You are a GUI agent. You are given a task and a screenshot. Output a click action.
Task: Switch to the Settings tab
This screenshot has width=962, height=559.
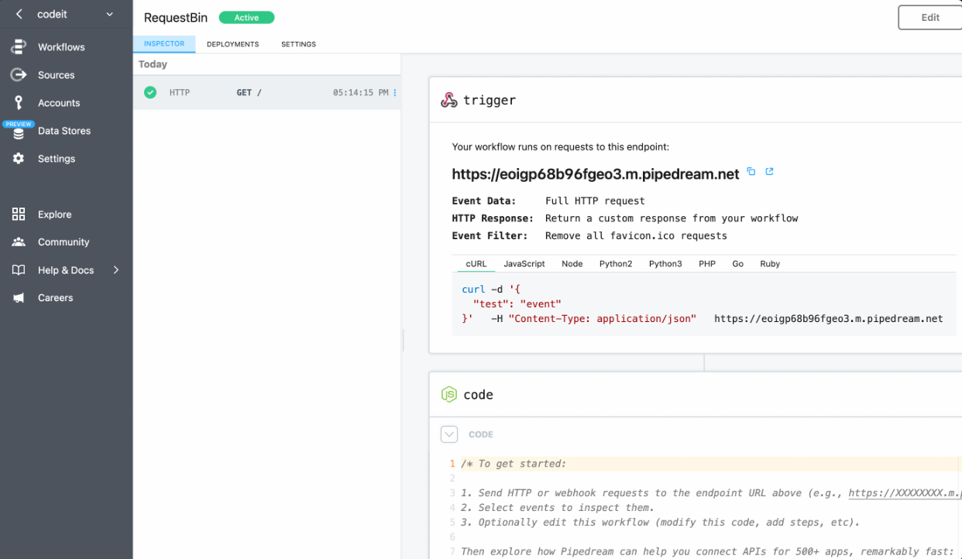point(298,44)
